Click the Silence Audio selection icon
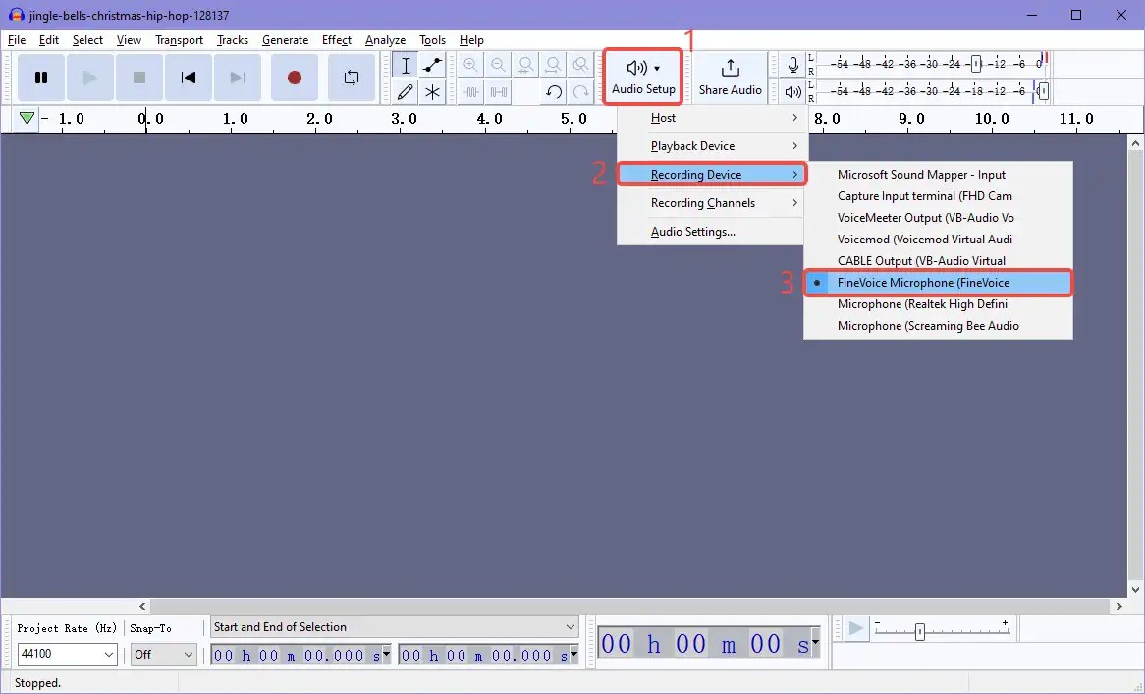The height and width of the screenshot is (694, 1145). pyautogui.click(x=499, y=92)
